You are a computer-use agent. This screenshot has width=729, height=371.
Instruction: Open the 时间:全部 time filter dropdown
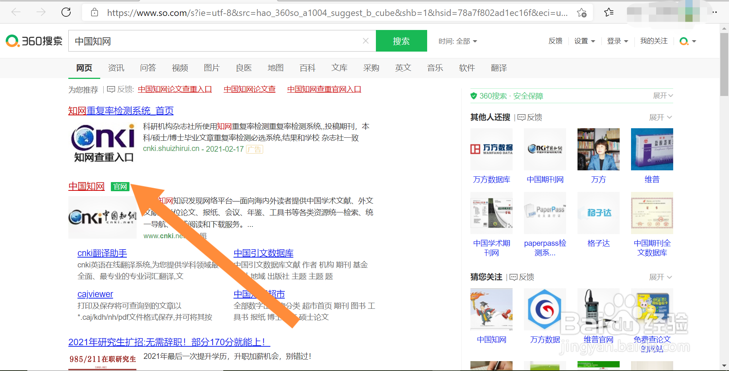[x=458, y=41]
